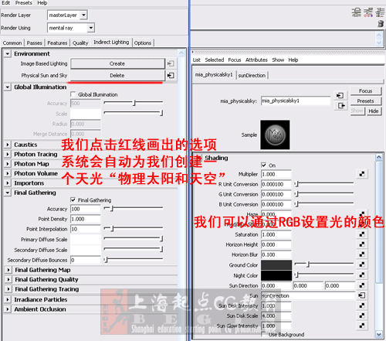The height and width of the screenshot is (341, 386).
Task: Click the Create button for Image Based Lighting
Action: 117,63
